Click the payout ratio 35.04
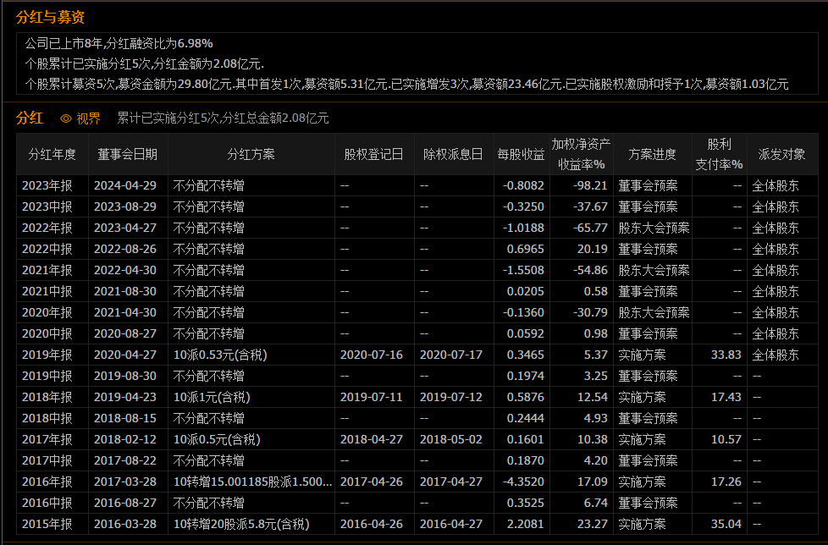The height and width of the screenshot is (545, 828). (x=726, y=524)
